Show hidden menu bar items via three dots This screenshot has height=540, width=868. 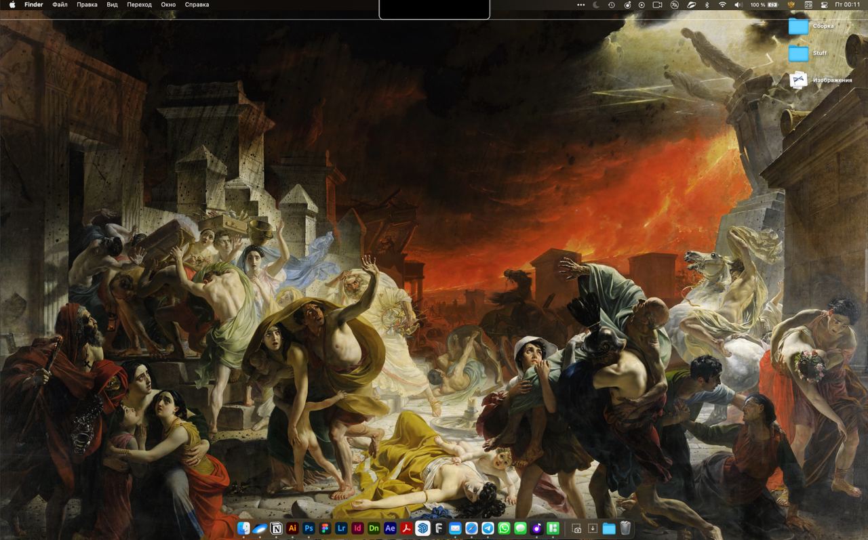coord(580,5)
